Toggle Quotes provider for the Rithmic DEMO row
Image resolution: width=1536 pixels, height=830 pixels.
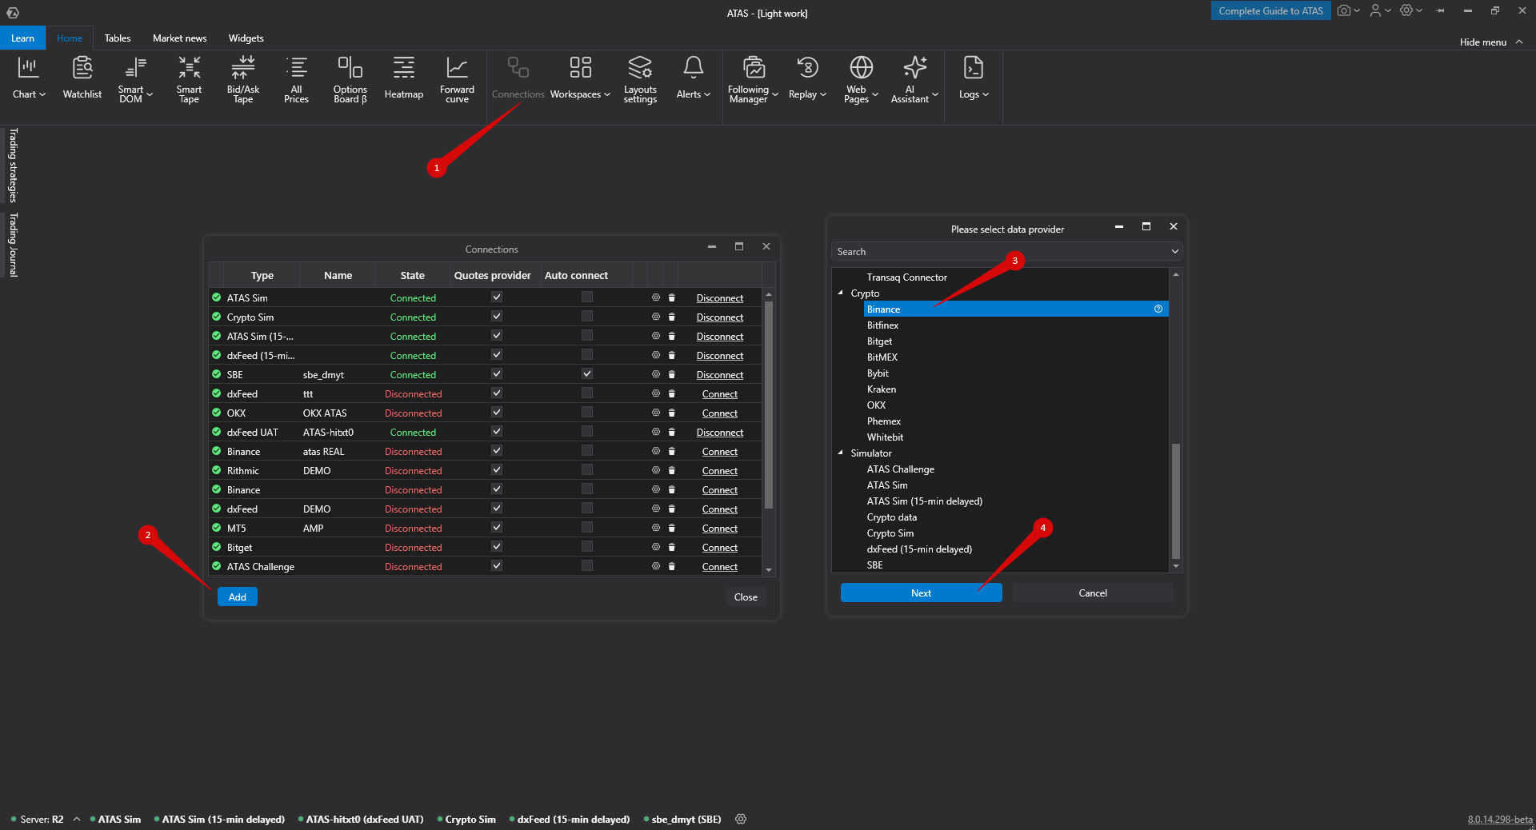click(x=497, y=469)
